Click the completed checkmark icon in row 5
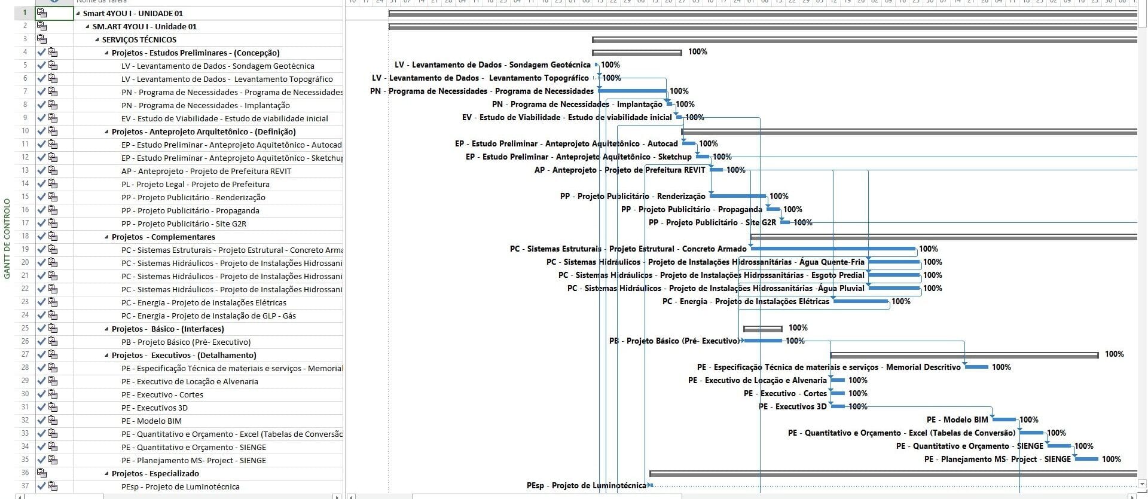1148x499 pixels. [41, 66]
